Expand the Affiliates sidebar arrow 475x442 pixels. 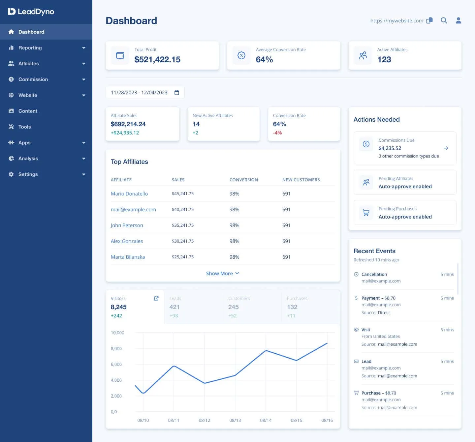[x=84, y=64]
